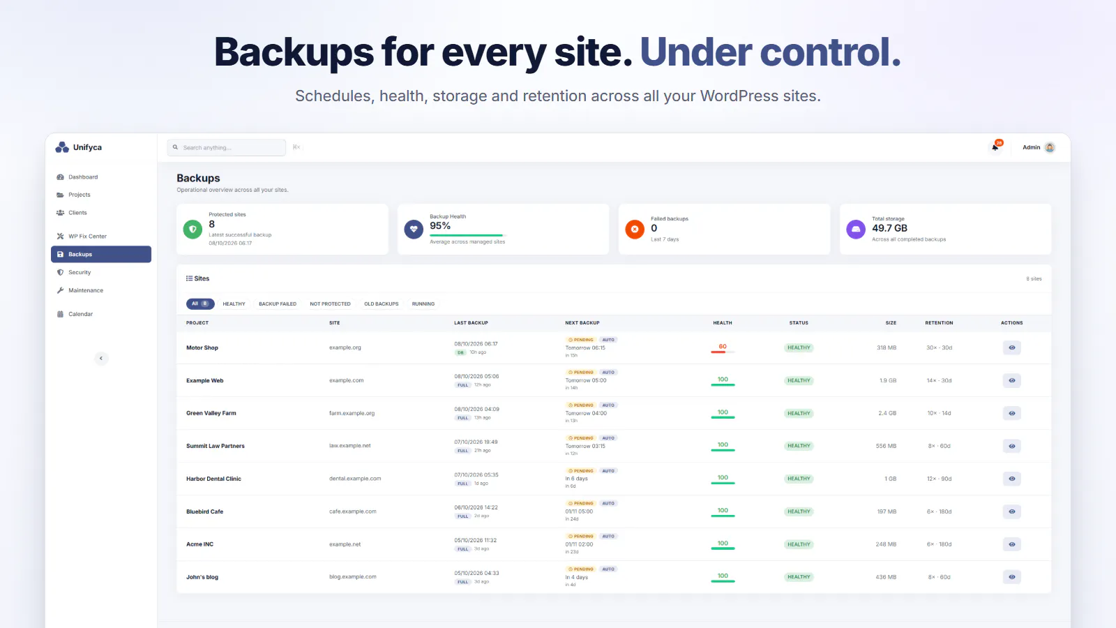Select the All sites filter
This screenshot has width=1116, height=628.
[199, 304]
